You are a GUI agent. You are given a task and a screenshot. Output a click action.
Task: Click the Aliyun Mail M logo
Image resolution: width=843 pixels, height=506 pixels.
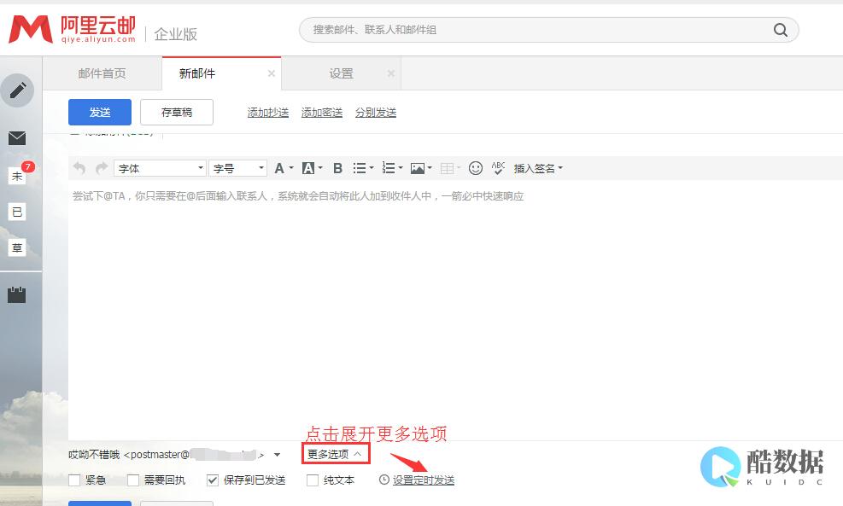[x=31, y=29]
